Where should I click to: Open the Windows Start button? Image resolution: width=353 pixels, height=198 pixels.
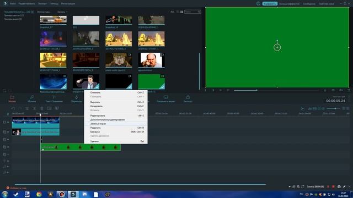(5, 194)
